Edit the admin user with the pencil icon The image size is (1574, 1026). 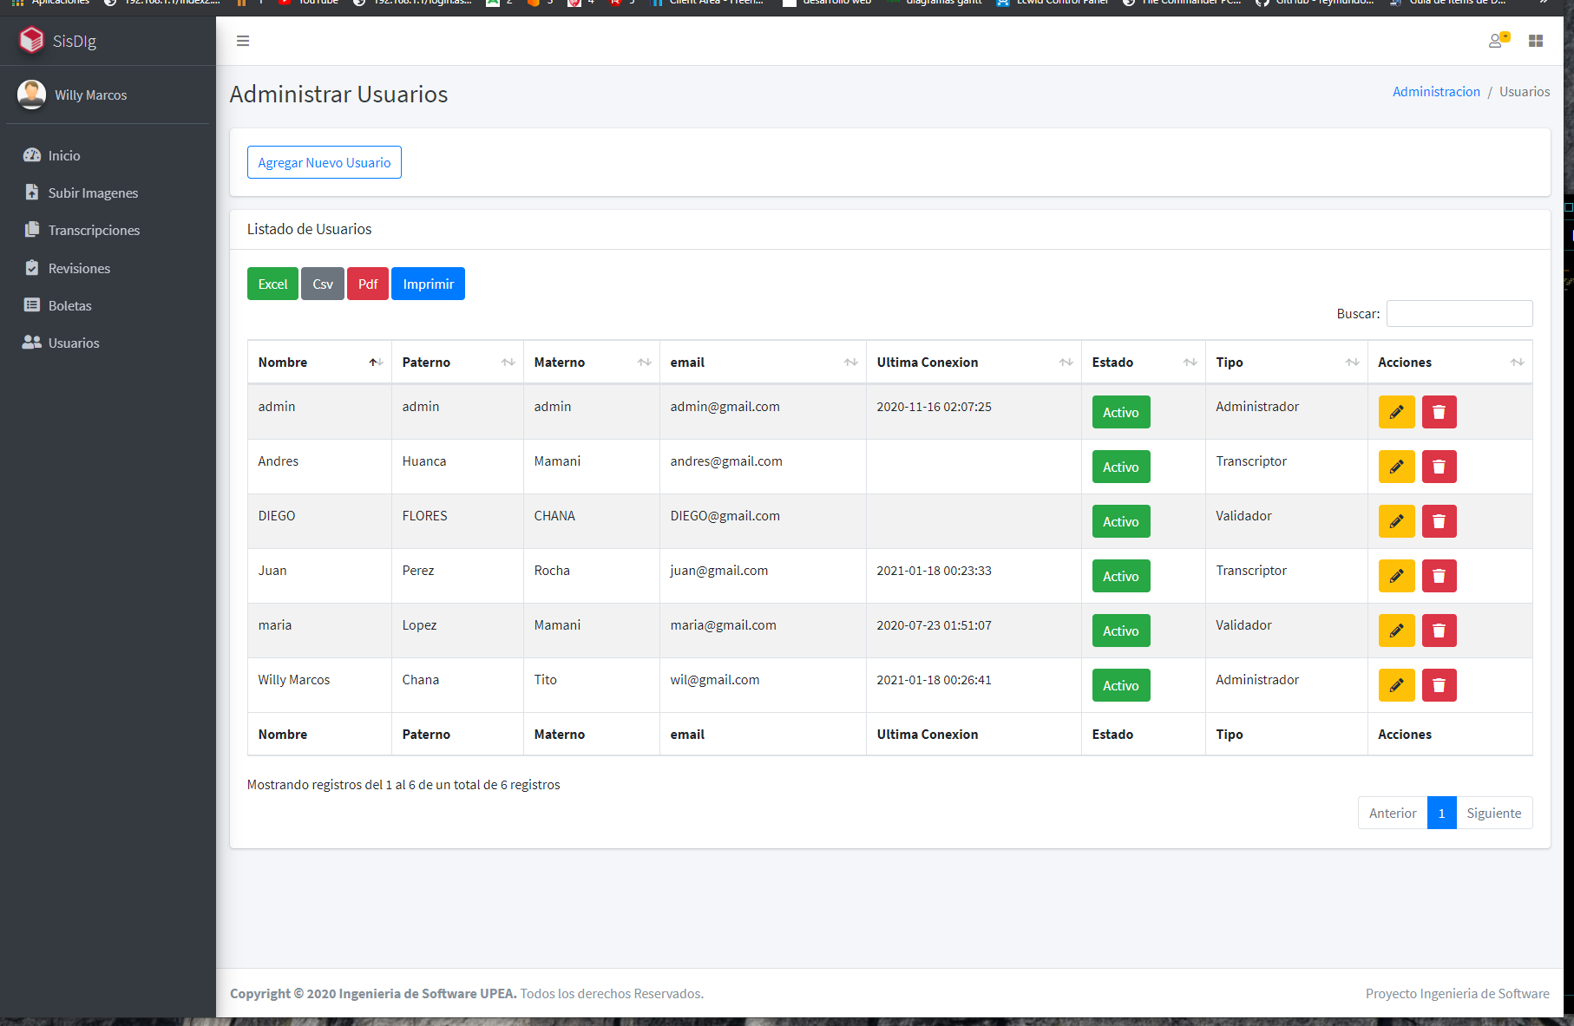tap(1396, 412)
